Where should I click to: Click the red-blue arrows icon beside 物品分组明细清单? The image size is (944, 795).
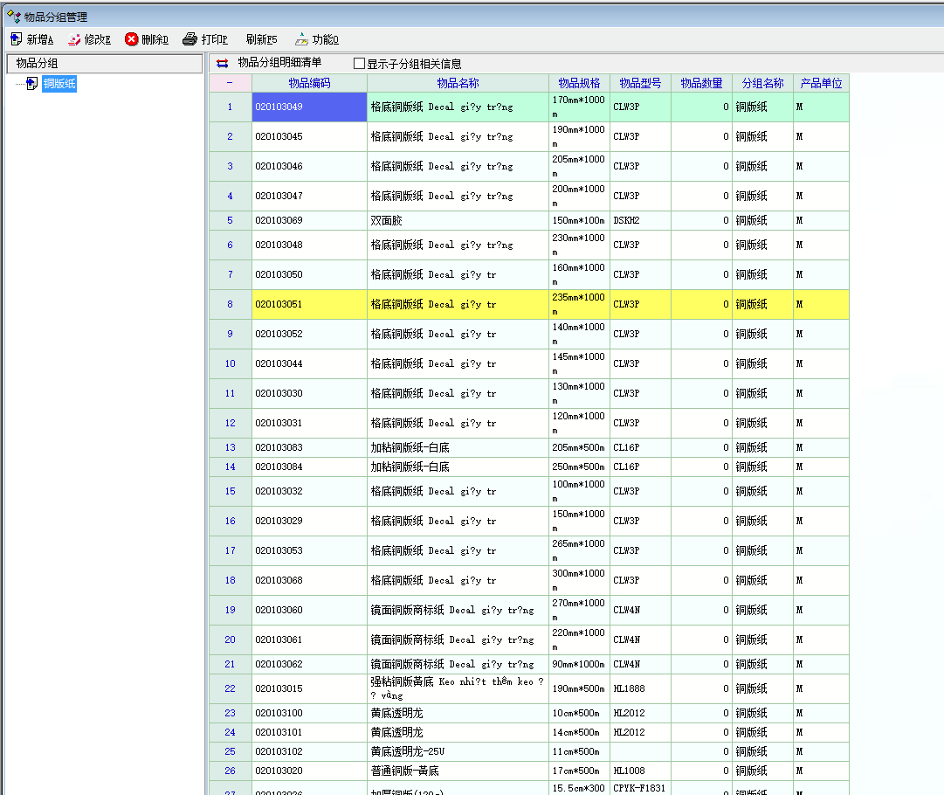(223, 63)
